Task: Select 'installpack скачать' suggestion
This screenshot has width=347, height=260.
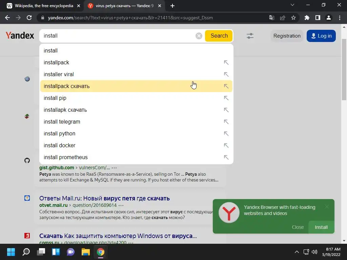Action: tap(136, 86)
